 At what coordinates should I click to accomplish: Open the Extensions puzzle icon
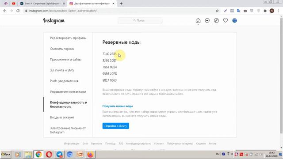click(x=265, y=11)
